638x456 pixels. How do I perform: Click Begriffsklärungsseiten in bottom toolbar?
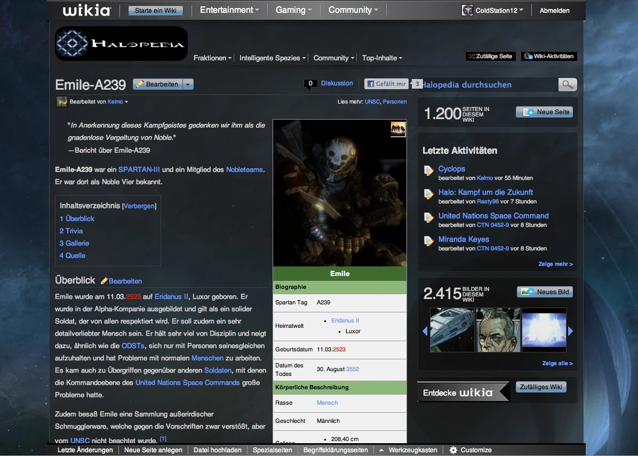click(x=336, y=450)
